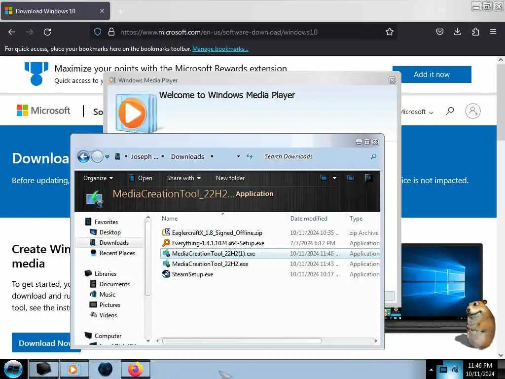Viewport: 505px width, 379px height.
Task: Click the Start orb on the taskbar
Action: (13, 369)
